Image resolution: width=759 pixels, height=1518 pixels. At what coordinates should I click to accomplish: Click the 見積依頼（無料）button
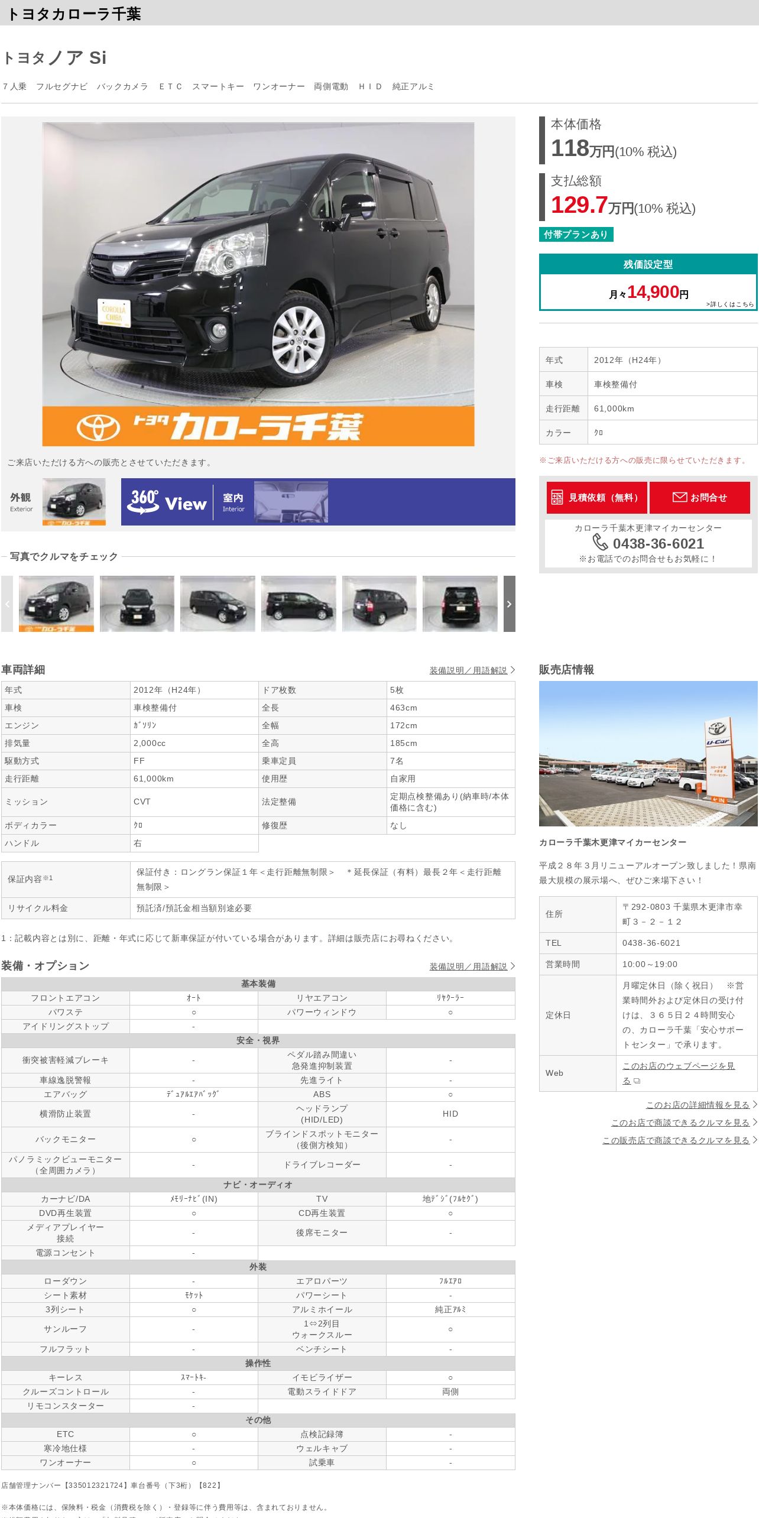pyautogui.click(x=596, y=497)
